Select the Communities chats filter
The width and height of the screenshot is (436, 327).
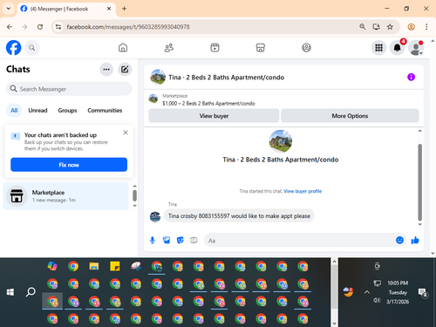point(105,111)
